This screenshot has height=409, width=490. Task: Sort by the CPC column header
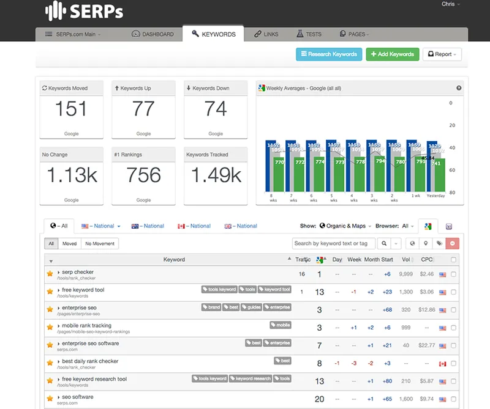tap(427, 260)
